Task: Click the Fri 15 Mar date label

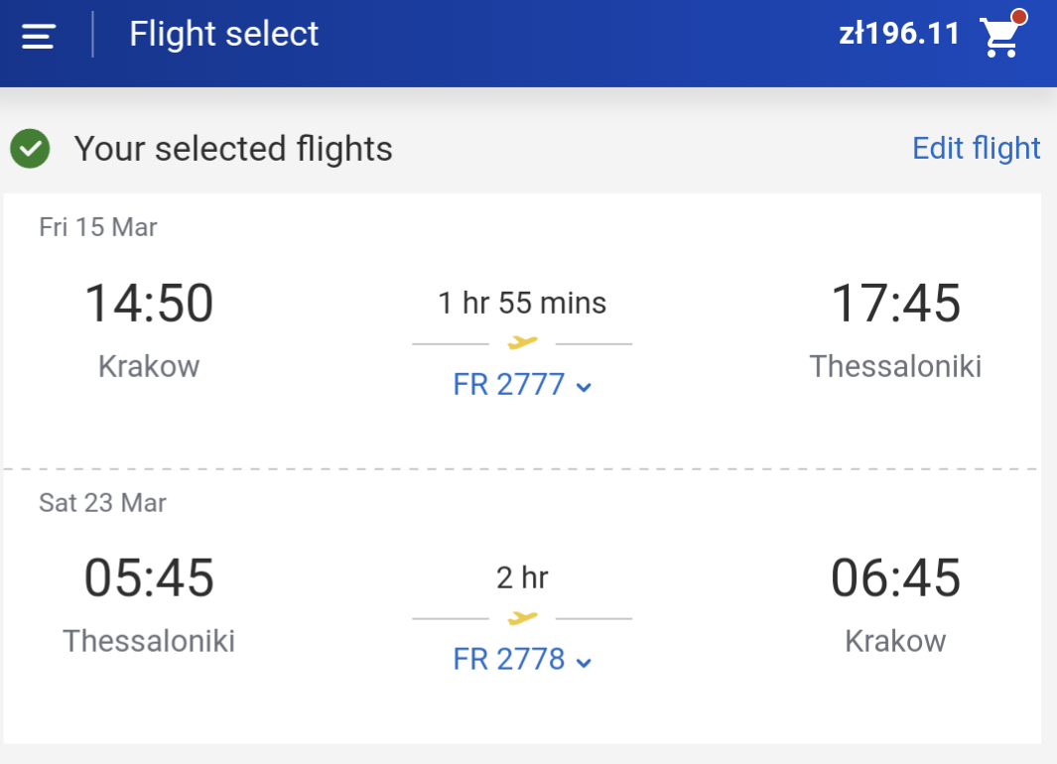Action: [97, 228]
